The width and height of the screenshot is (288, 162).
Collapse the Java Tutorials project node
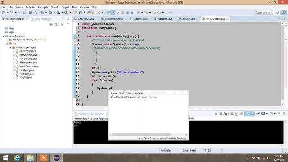(4, 36)
